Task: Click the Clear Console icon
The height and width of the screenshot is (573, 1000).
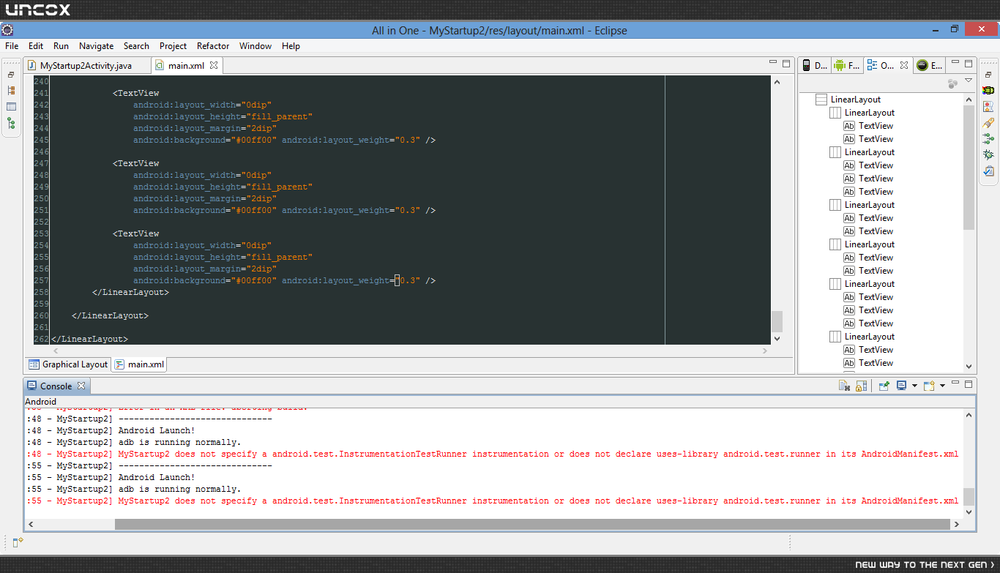Action: (x=844, y=386)
